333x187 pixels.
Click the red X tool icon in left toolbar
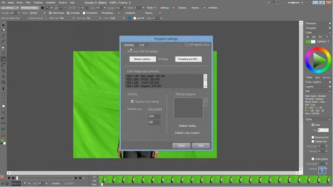pyautogui.click(x=3, y=135)
